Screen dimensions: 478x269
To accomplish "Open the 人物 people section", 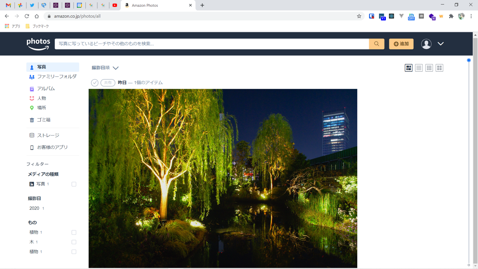I will click(x=41, y=98).
